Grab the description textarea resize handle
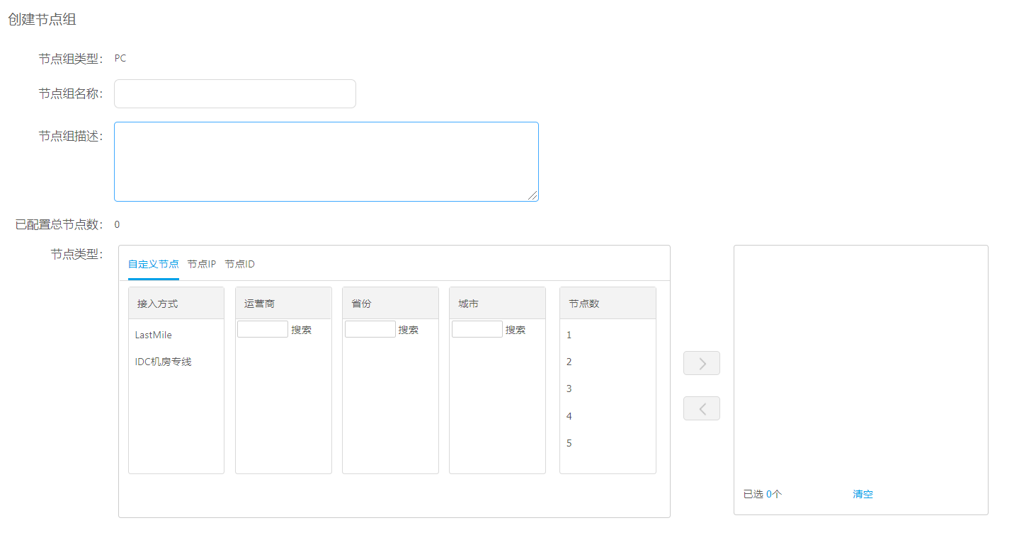This screenshot has height=535, width=1019. (x=533, y=196)
